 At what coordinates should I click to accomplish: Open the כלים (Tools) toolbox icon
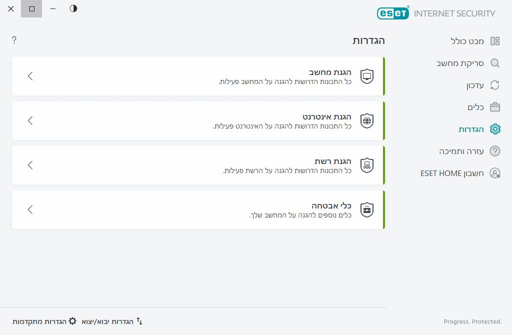tap(495, 107)
